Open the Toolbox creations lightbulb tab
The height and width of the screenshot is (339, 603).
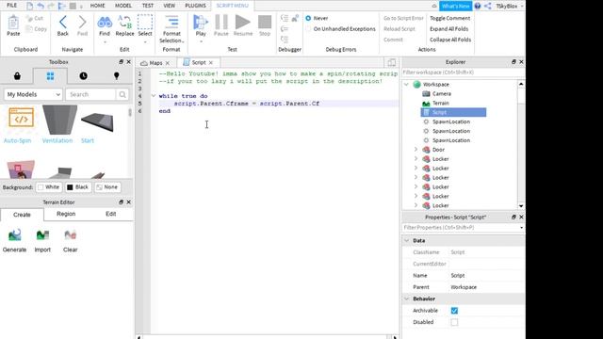click(117, 76)
